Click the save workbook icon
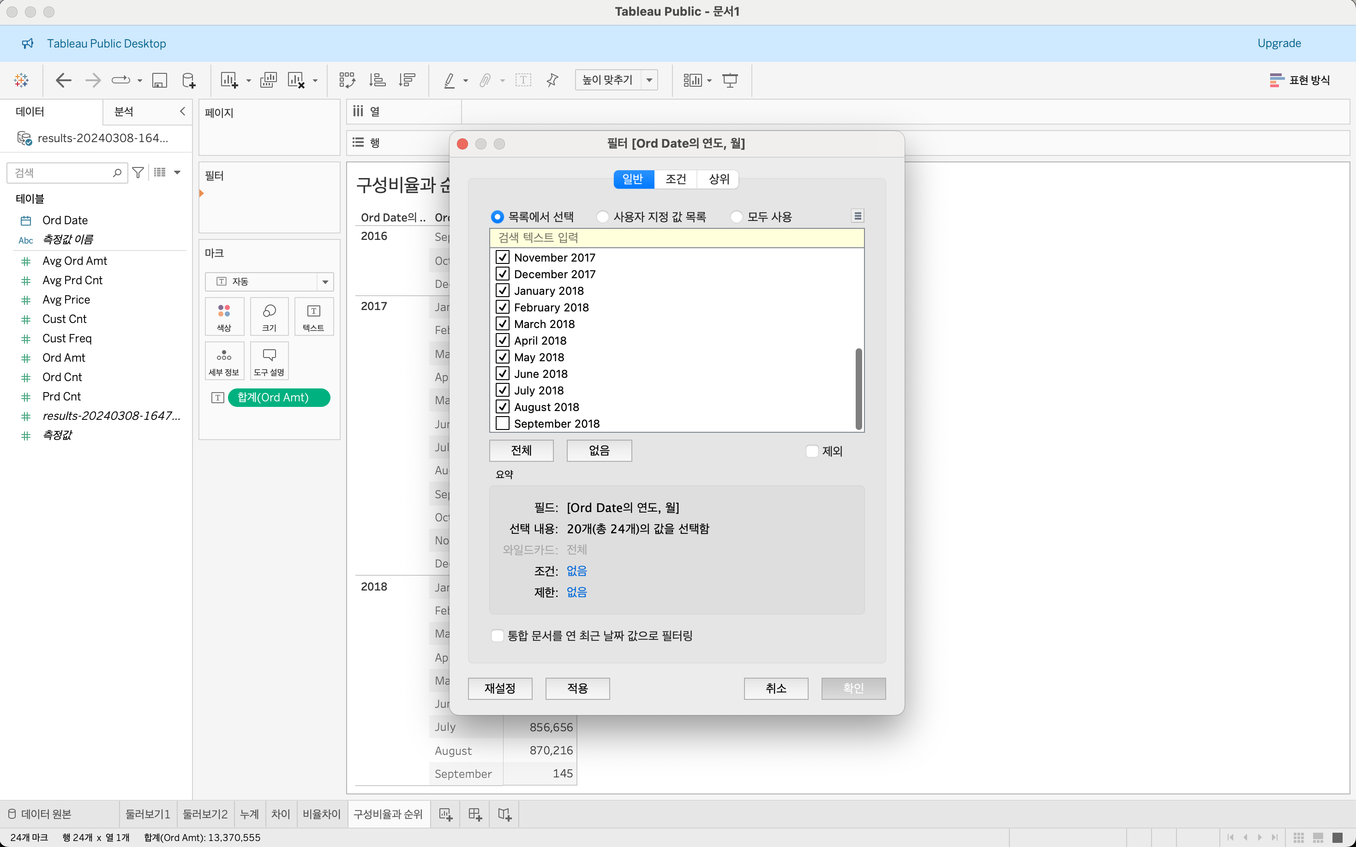The height and width of the screenshot is (847, 1356). click(160, 80)
